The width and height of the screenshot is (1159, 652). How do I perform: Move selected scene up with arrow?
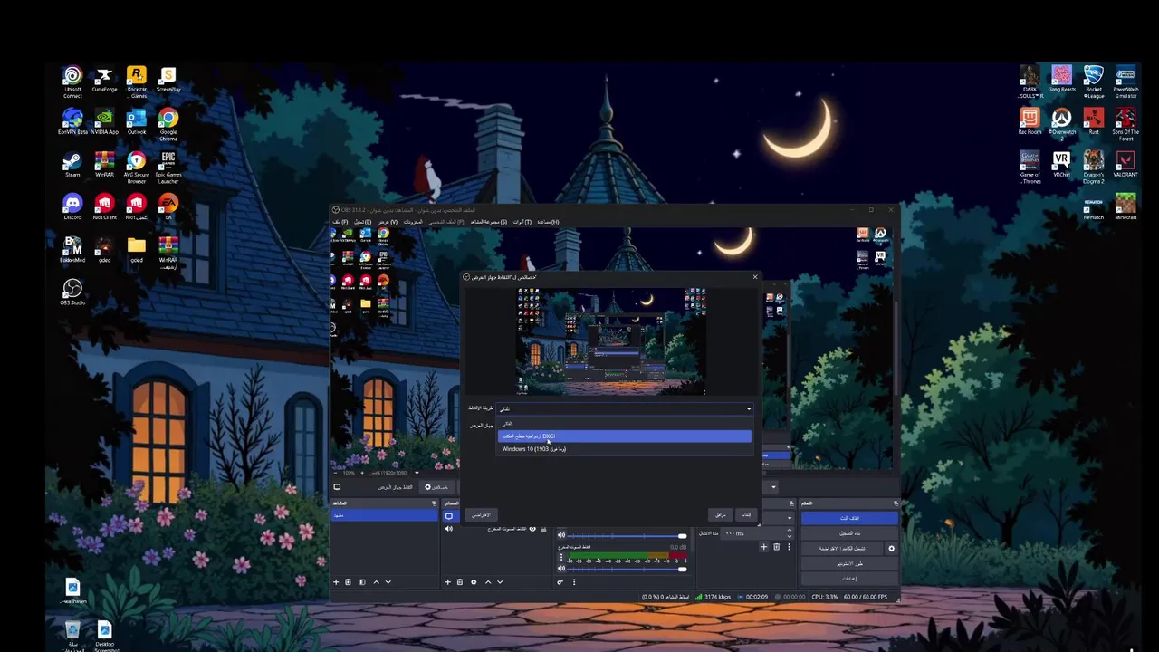pos(376,581)
